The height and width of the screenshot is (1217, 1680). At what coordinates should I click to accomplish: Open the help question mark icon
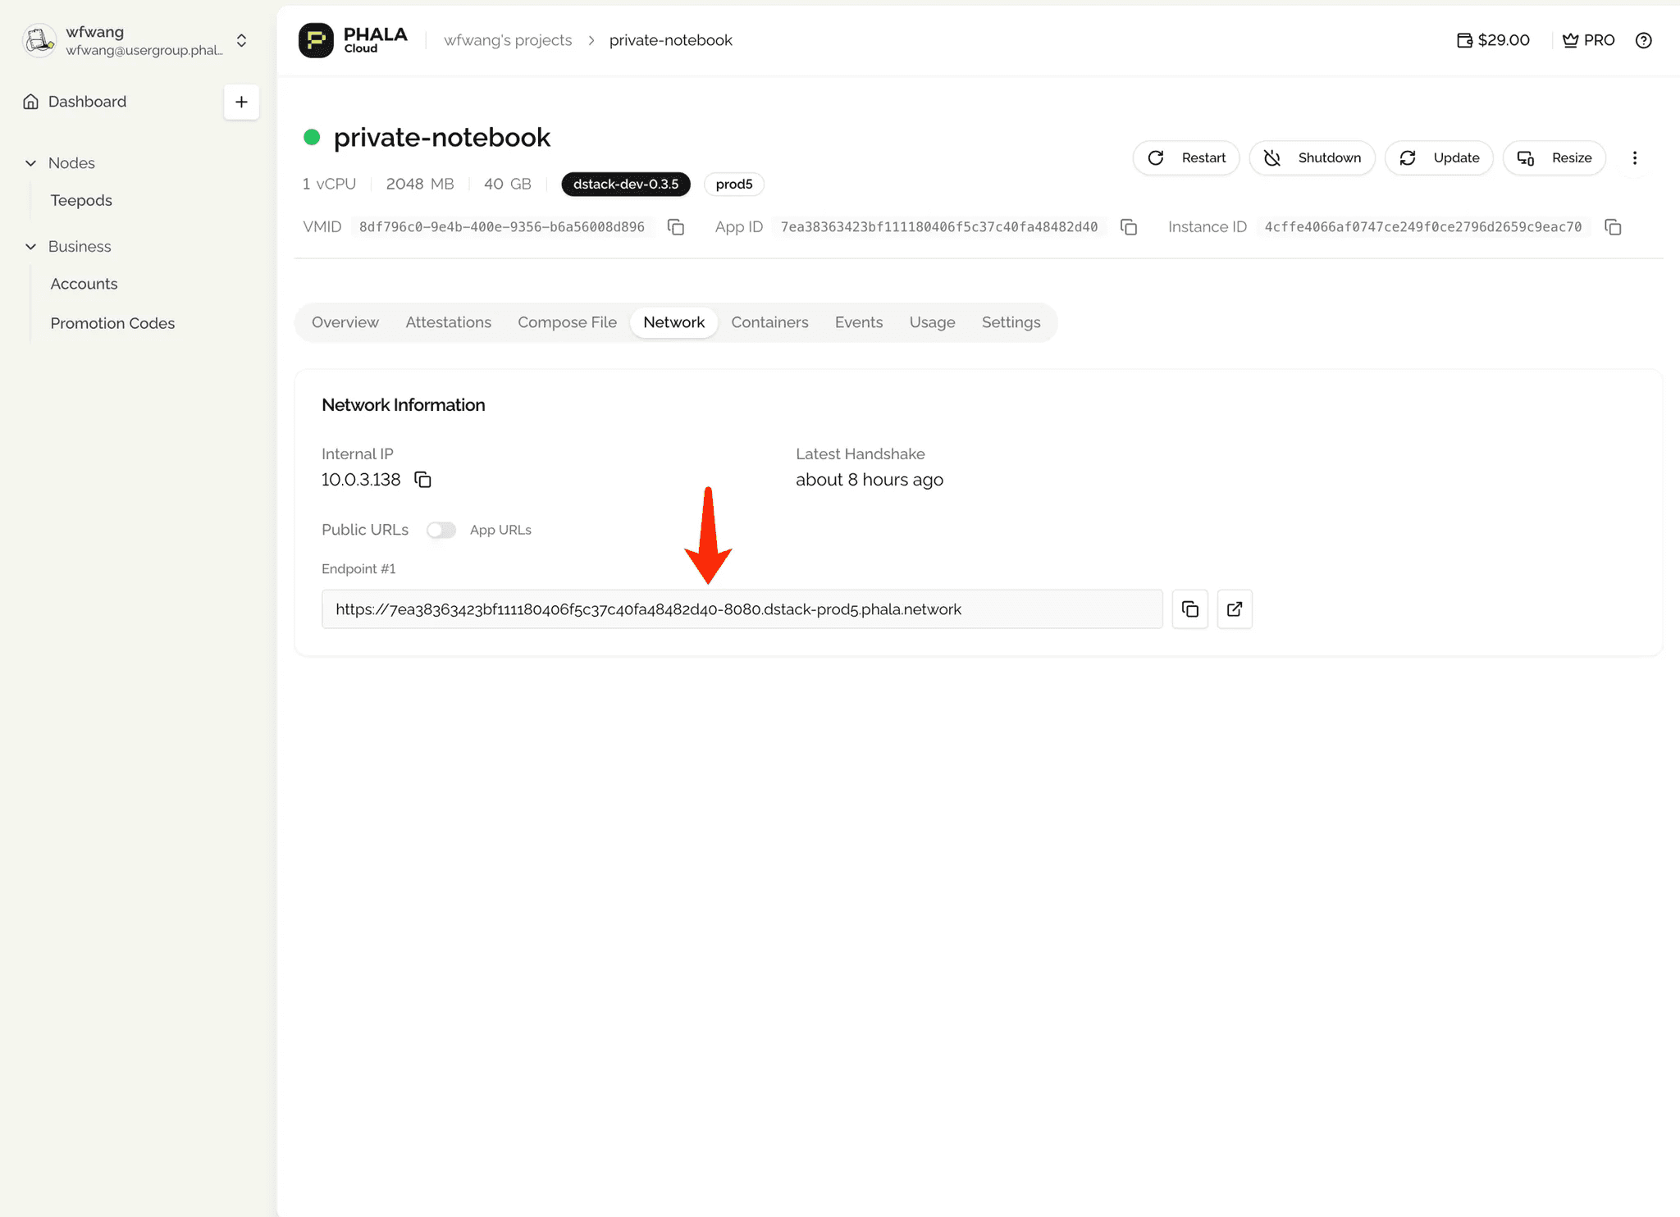[1643, 40]
